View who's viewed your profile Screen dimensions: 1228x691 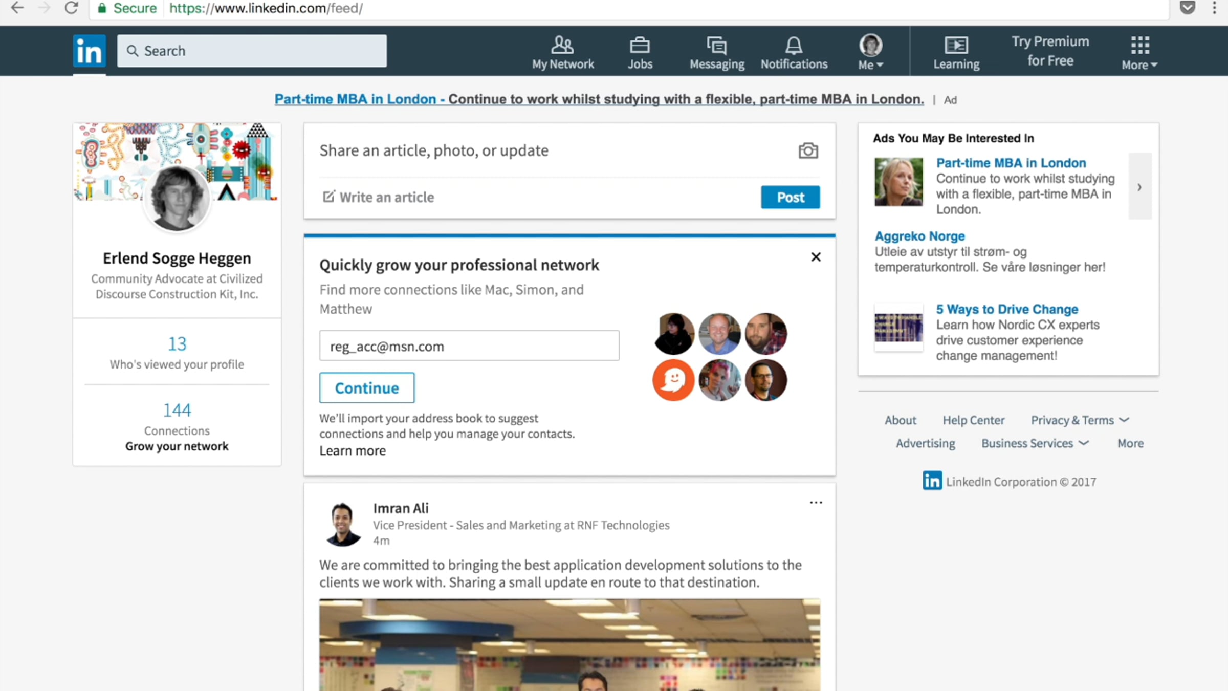177,353
